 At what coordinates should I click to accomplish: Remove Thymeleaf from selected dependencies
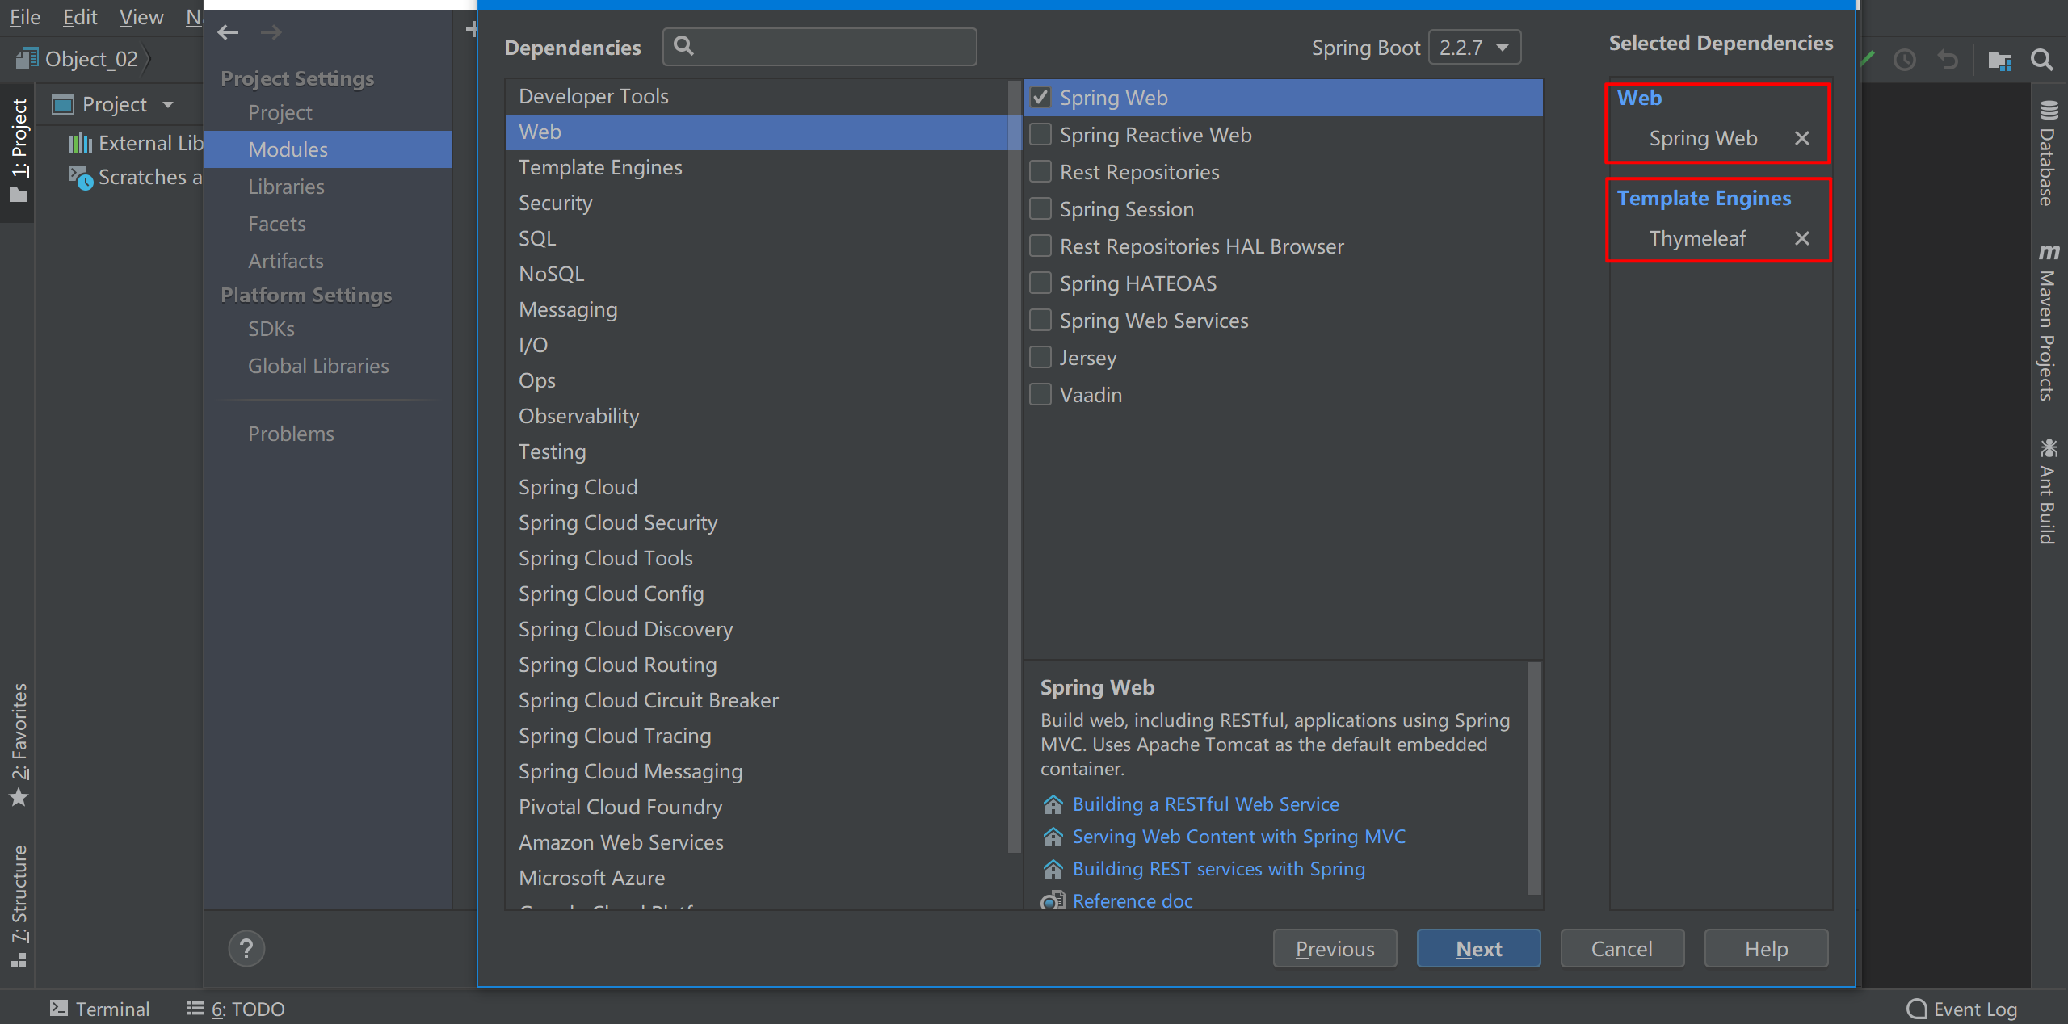(1801, 238)
